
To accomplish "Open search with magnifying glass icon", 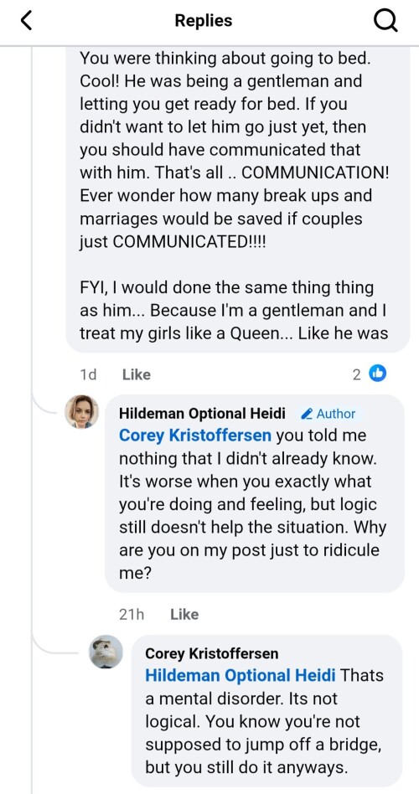I will (385, 21).
